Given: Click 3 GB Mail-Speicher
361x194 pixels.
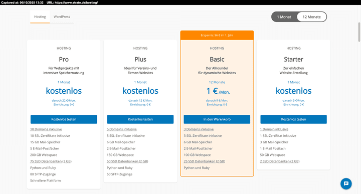Looking at the screenshot, I should [274, 142].
